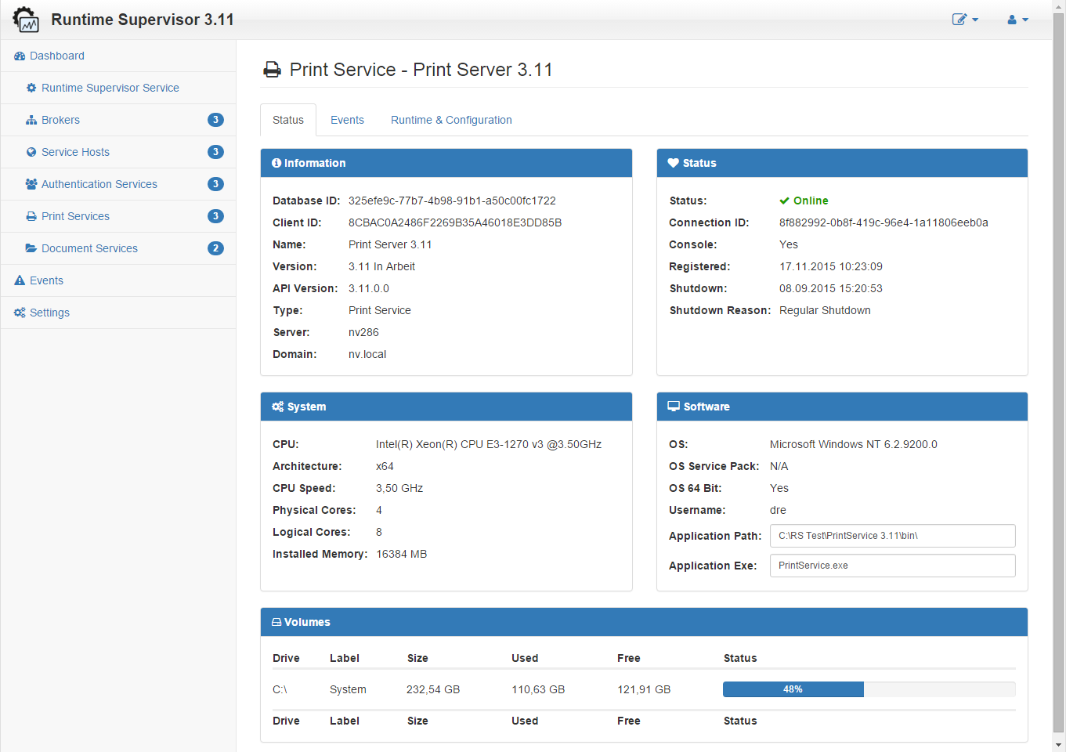Image resolution: width=1066 pixels, height=752 pixels.
Task: Switch to the Events tab
Action: 347,120
